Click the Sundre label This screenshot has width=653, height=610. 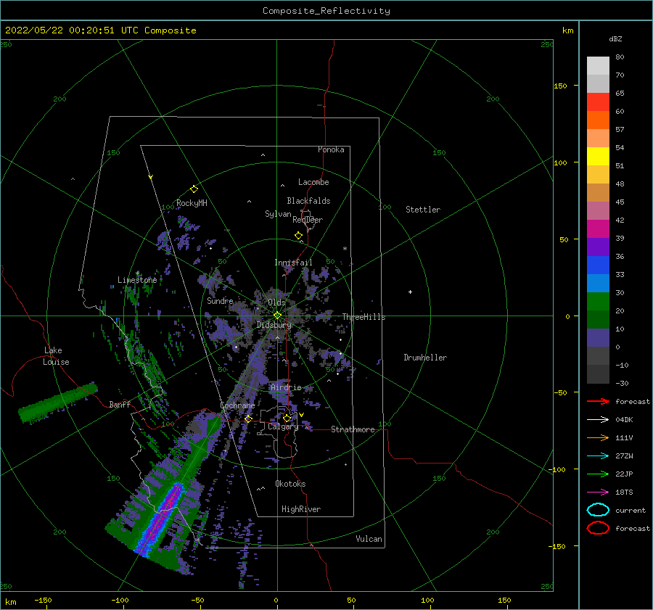click(221, 301)
